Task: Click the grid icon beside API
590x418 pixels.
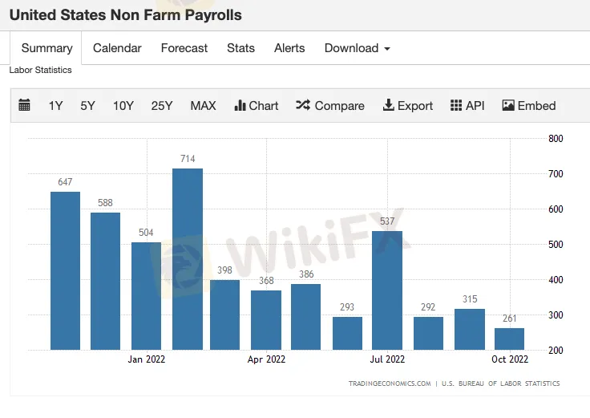Action: (456, 105)
